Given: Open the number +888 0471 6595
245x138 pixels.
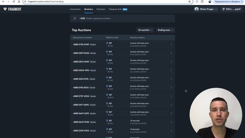Looking at the screenshot, I should tap(81, 105).
